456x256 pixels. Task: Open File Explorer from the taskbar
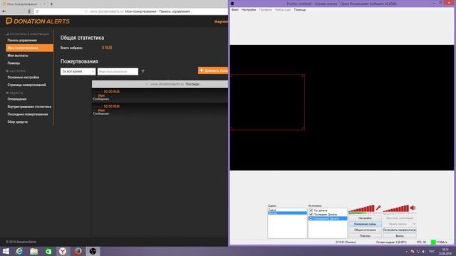pos(33,251)
